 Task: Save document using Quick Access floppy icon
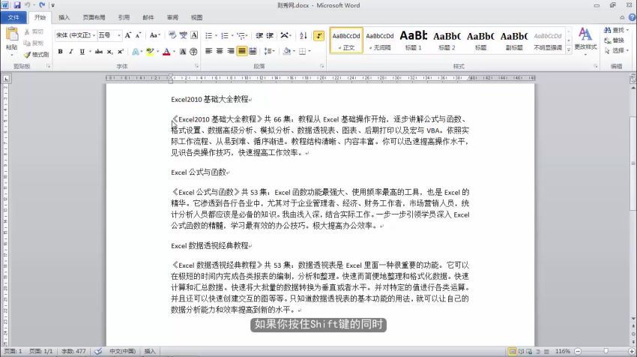[17, 5]
